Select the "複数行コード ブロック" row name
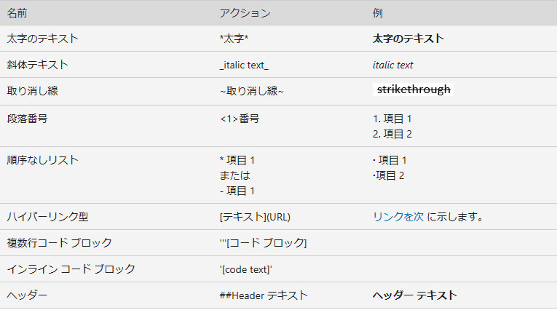 click(59, 242)
